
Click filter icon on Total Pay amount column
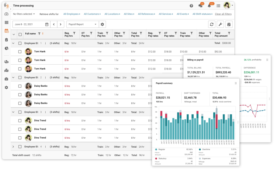229,33
